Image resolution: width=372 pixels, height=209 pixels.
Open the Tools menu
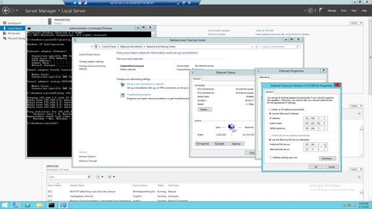pyautogui.click(x=344, y=10)
